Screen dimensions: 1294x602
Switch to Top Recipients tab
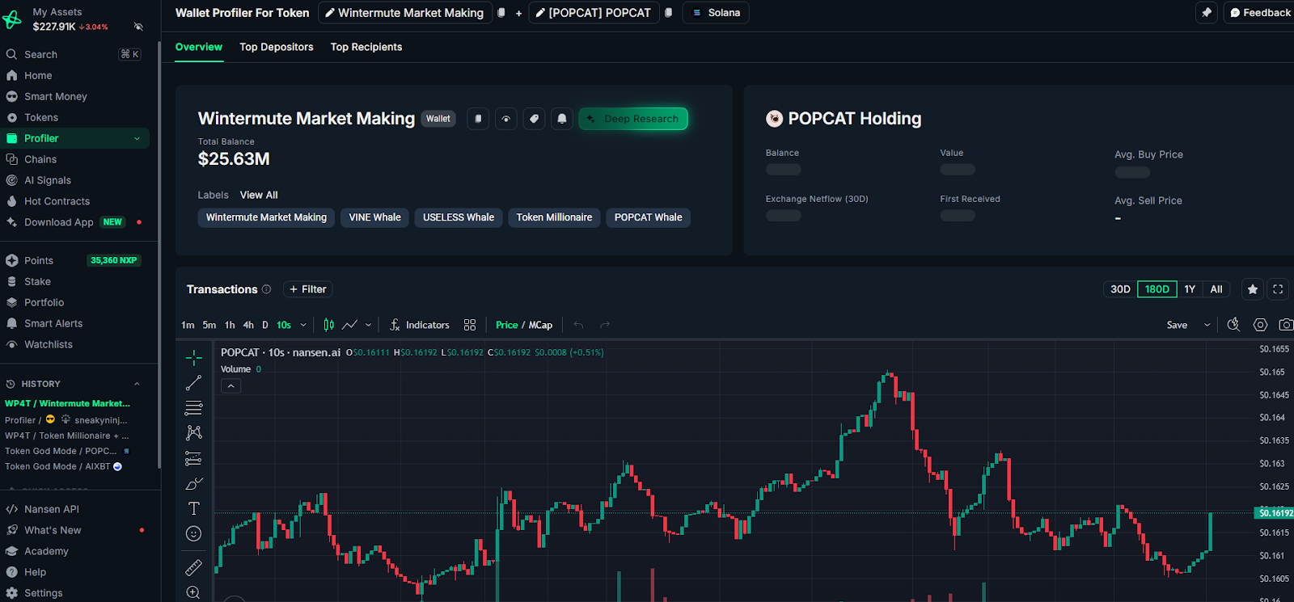[366, 47]
